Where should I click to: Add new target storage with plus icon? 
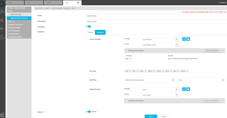(184, 89)
